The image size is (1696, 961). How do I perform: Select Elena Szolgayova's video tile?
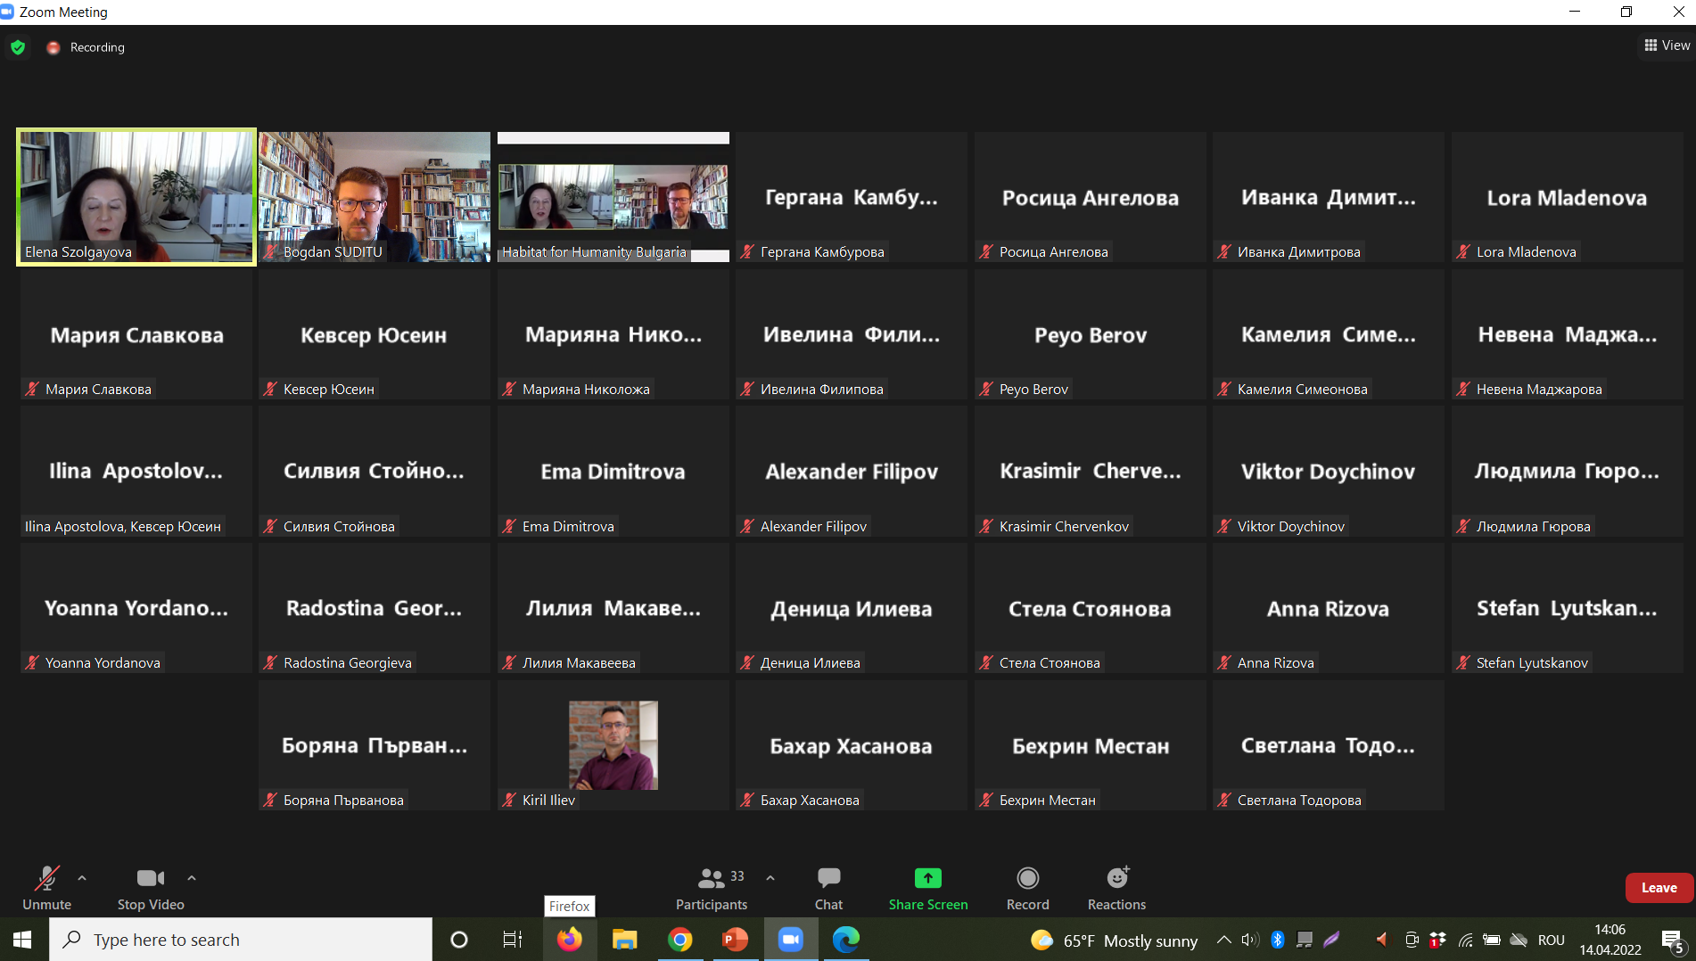tap(136, 196)
